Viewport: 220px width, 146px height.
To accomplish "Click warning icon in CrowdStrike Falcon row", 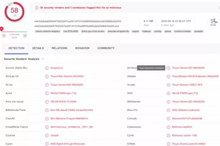I will point(47,127).
